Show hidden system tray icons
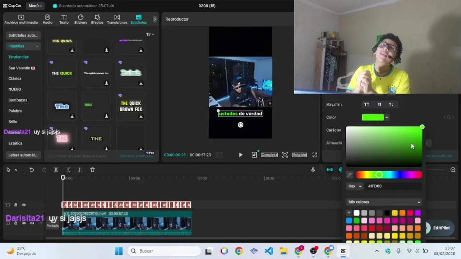Image resolution: width=461 pixels, height=259 pixels. pyautogui.click(x=377, y=251)
